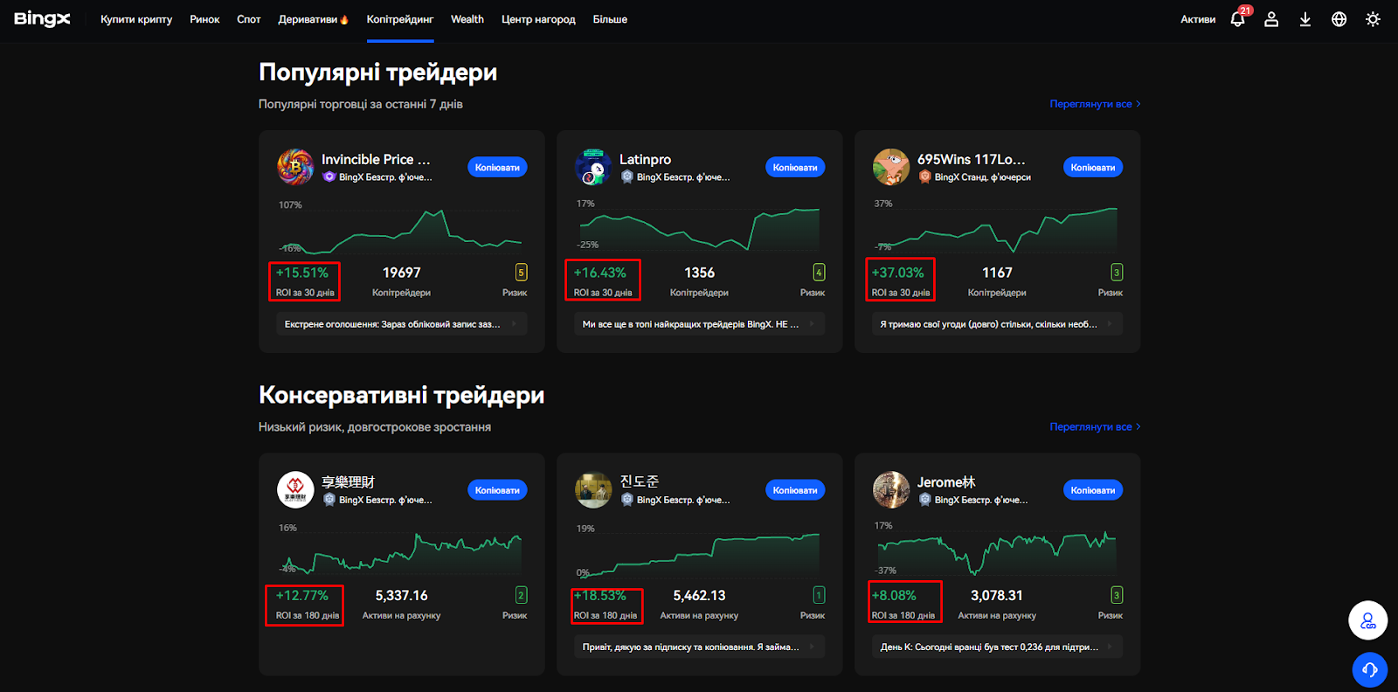
Task: Click risk level 3 badge of Jerome林
Action: (1117, 595)
